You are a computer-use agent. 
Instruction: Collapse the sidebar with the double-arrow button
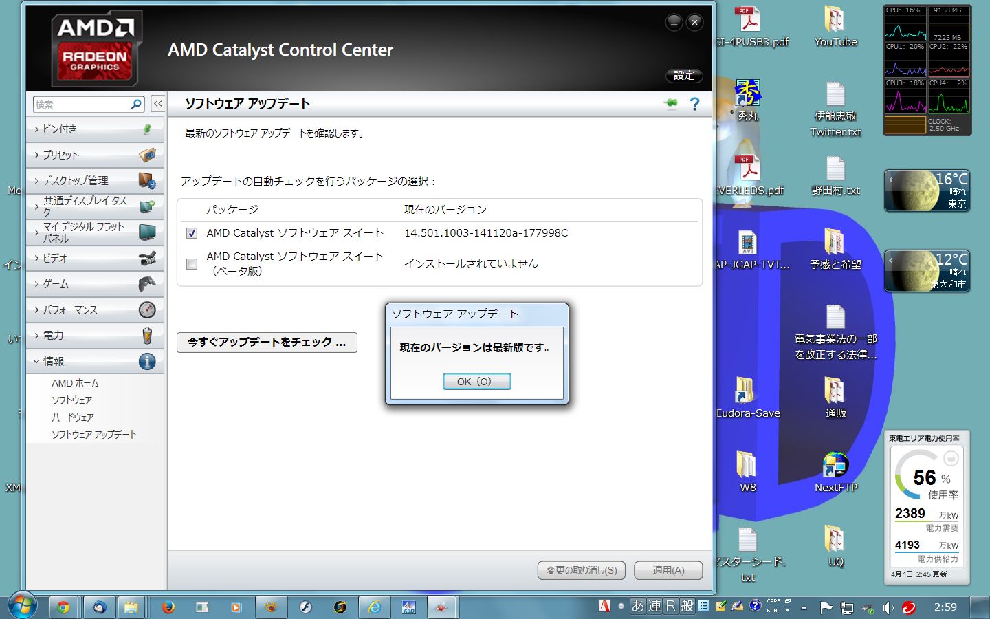click(157, 104)
